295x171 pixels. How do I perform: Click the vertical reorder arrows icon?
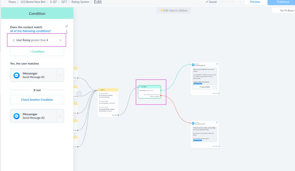pos(67,32)
